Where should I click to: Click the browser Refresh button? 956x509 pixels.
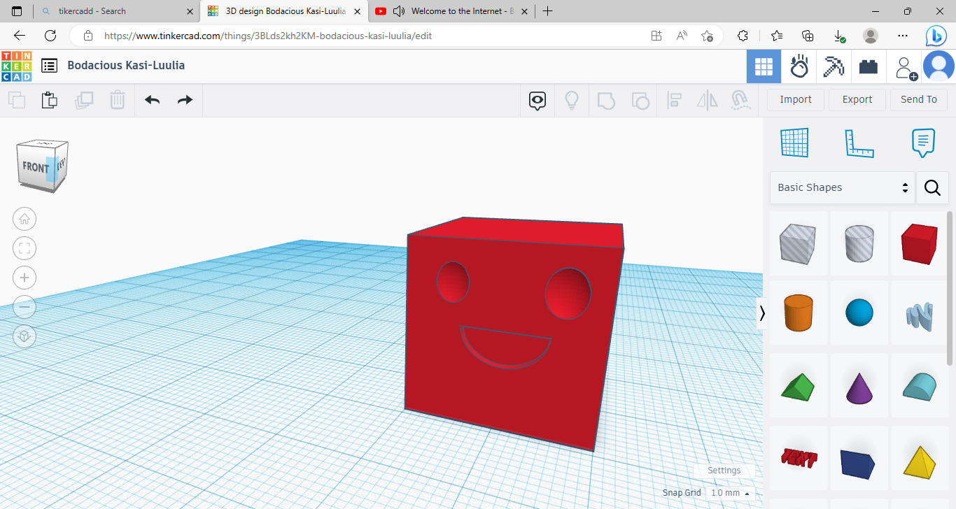click(x=50, y=36)
